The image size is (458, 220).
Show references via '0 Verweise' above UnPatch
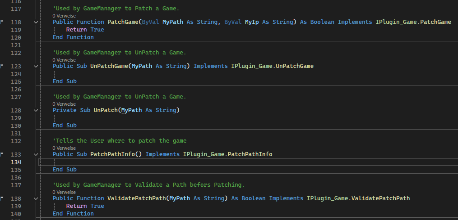(x=64, y=104)
